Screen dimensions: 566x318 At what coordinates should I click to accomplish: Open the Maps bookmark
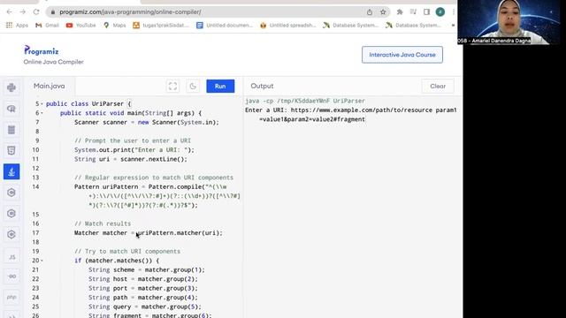pos(115,26)
